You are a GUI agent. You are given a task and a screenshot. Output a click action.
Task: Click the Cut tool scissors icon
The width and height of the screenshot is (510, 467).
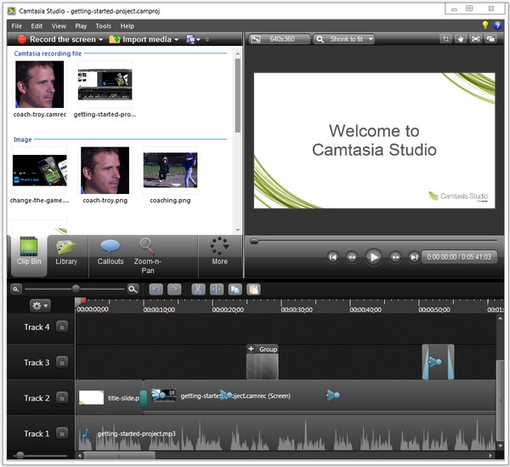(197, 289)
